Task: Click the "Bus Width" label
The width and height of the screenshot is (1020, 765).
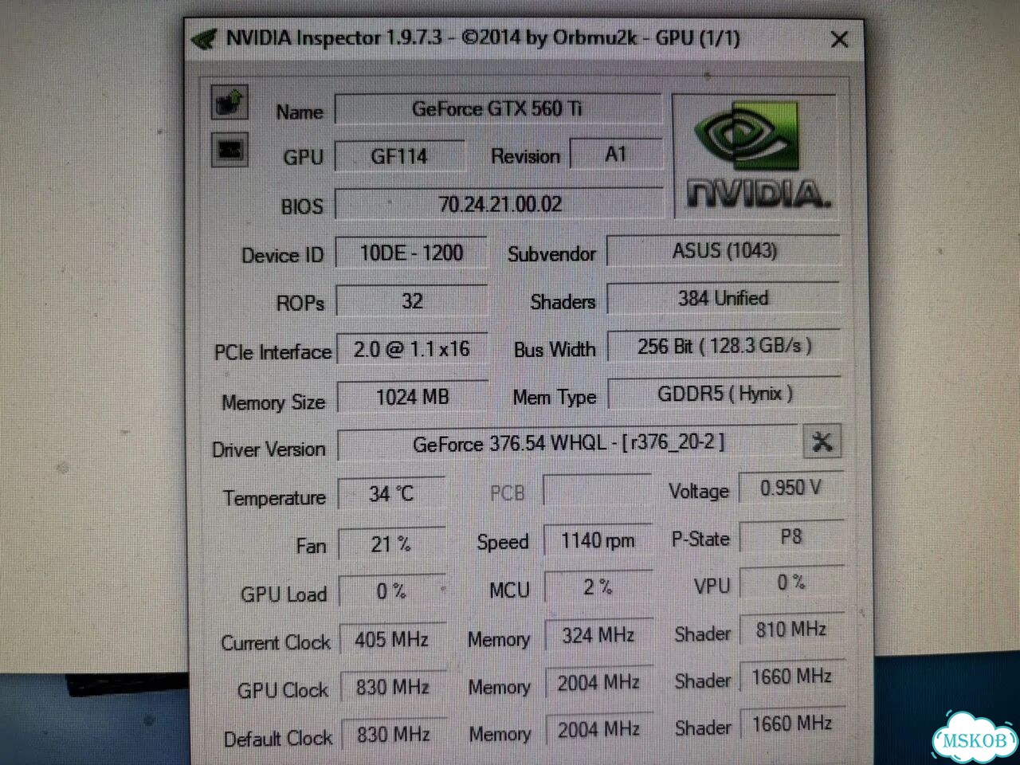Action: pyautogui.click(x=555, y=350)
